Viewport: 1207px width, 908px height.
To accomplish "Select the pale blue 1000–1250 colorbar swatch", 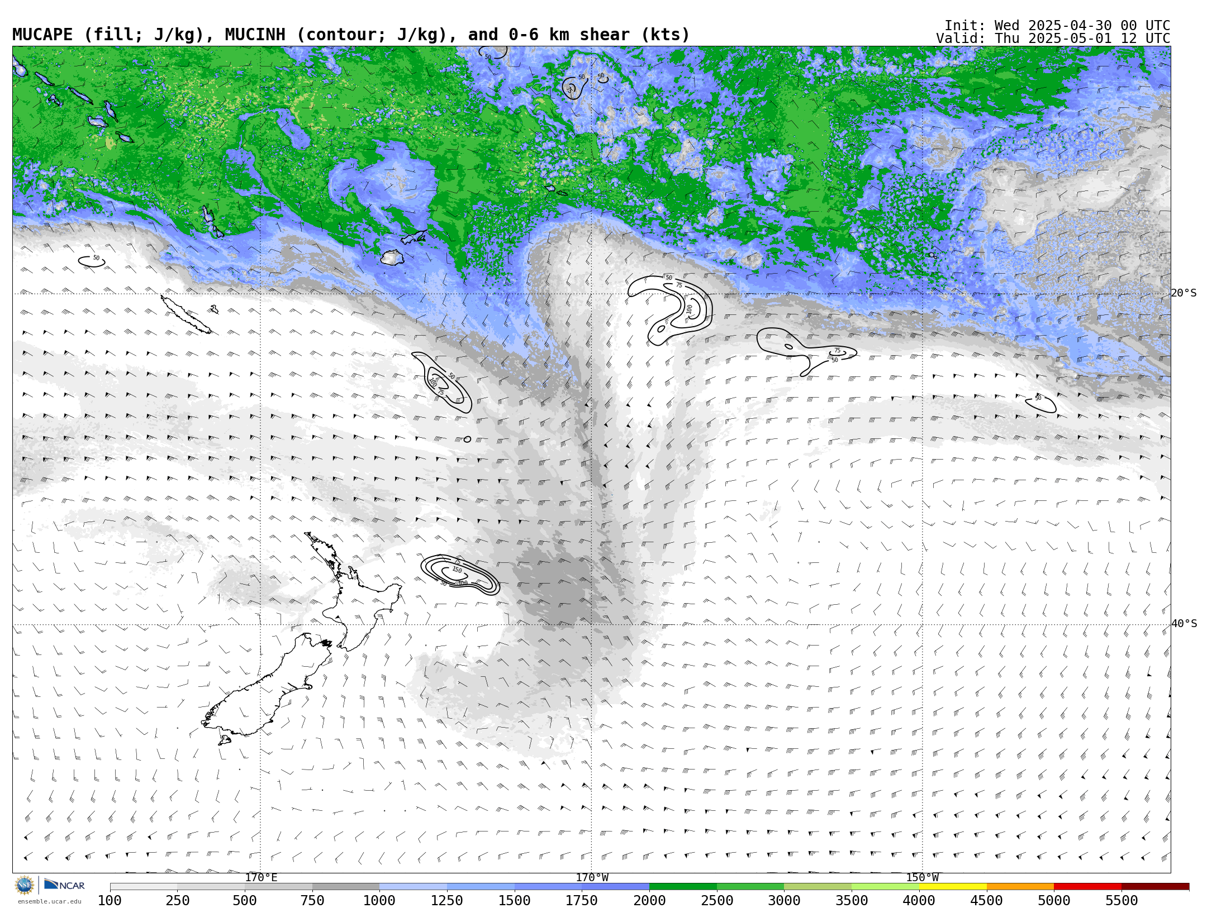I will click(x=413, y=887).
